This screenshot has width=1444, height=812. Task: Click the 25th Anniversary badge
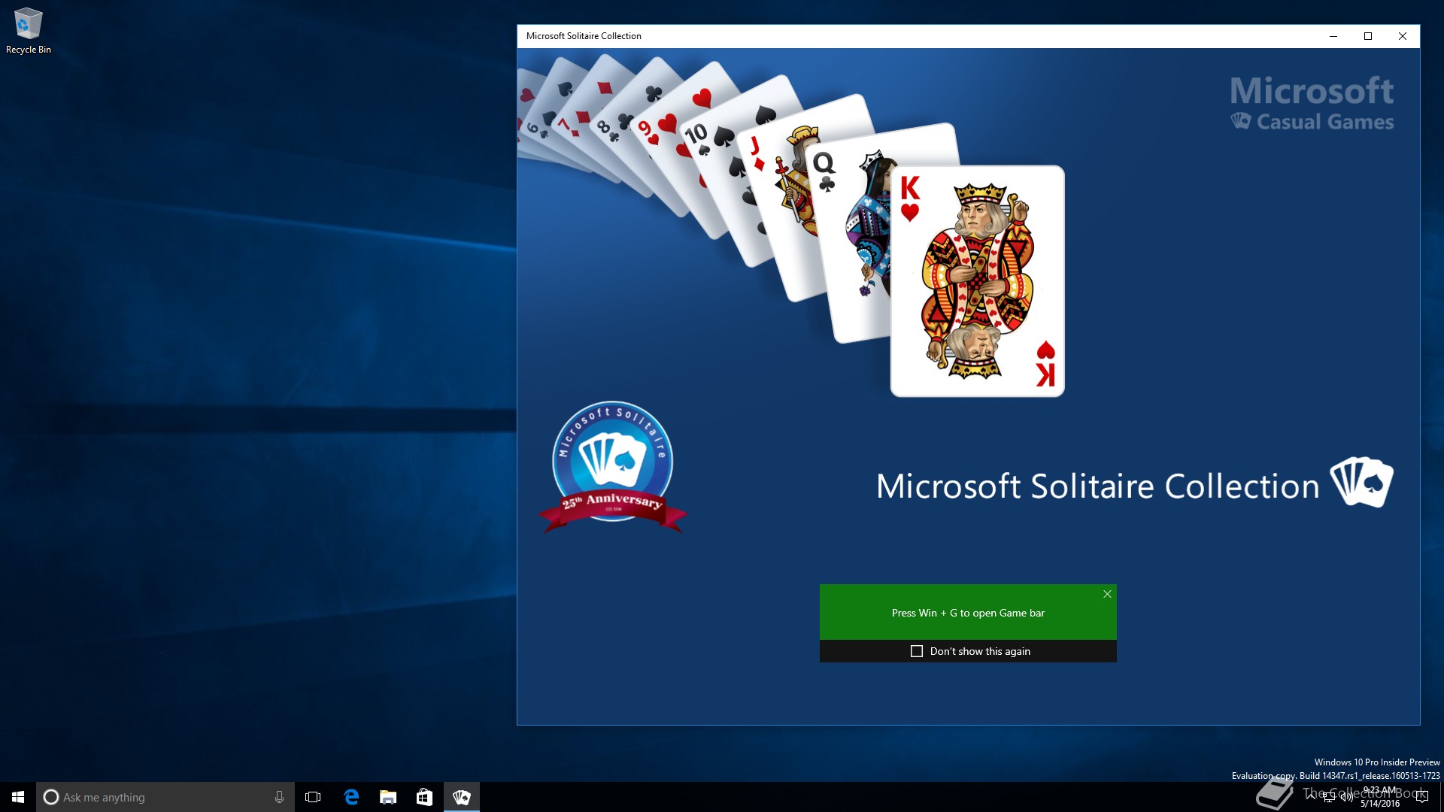click(x=612, y=468)
